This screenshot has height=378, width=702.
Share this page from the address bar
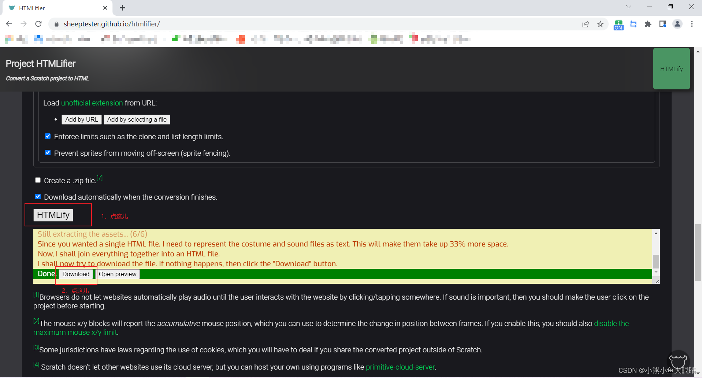point(586,24)
